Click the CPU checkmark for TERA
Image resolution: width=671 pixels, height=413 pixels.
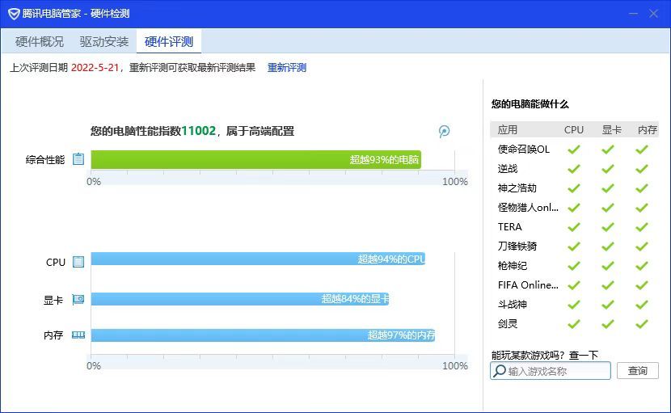[573, 227]
